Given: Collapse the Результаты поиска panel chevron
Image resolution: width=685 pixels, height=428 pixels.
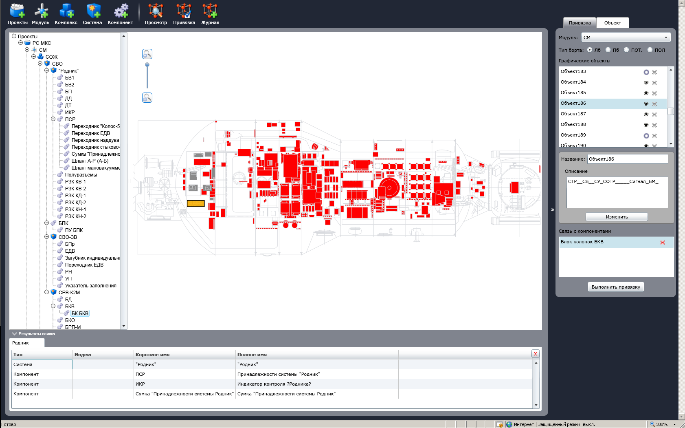Looking at the screenshot, I should (x=15, y=333).
